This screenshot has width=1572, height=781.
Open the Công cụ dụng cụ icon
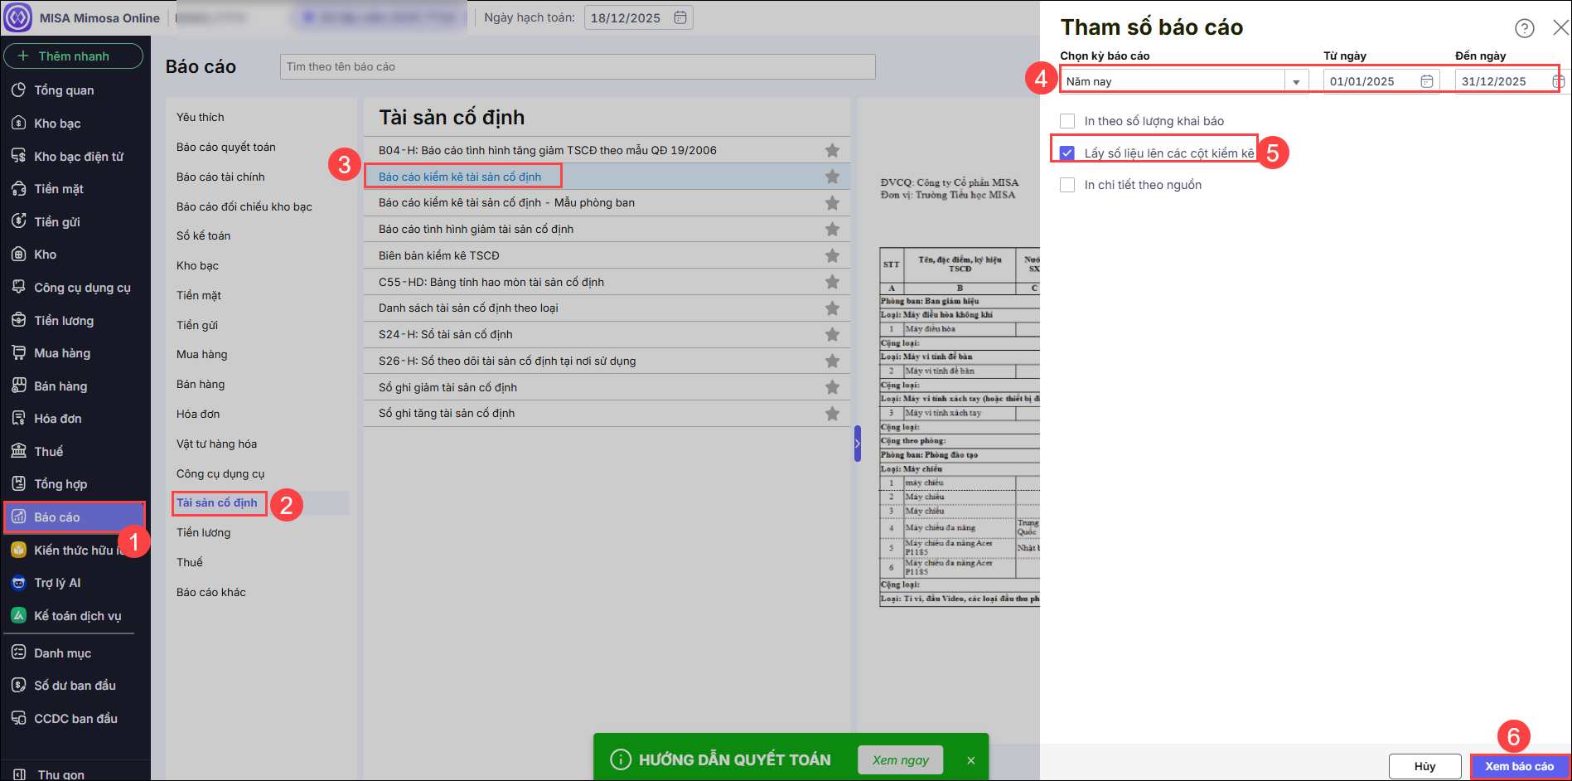[18, 287]
